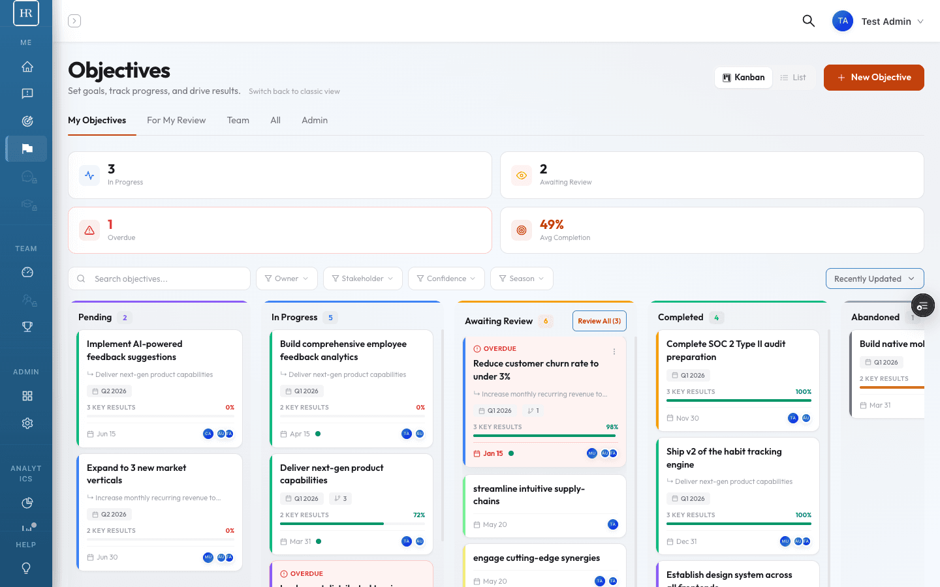This screenshot has width=940, height=587.
Task: Select the flag Objectives icon in sidebar
Action: point(27,149)
